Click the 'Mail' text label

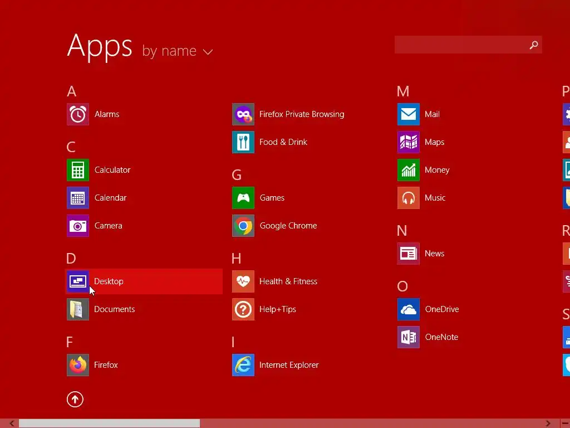point(432,114)
